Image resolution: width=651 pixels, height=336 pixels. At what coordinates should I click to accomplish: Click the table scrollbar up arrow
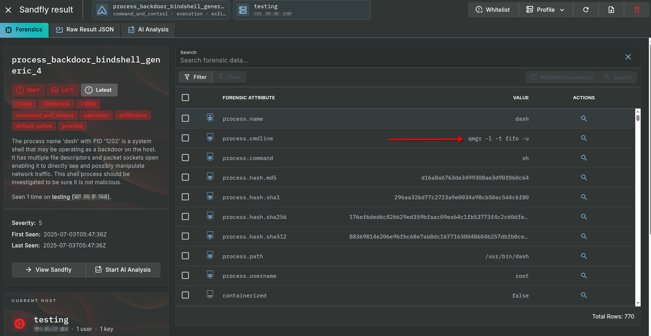coord(638,111)
